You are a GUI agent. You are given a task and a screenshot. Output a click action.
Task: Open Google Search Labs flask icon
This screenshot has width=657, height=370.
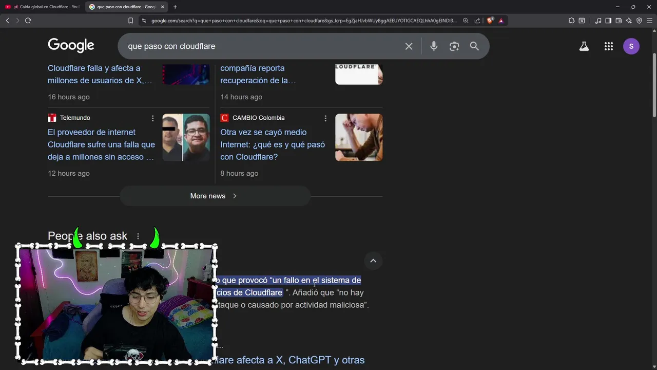coord(584,46)
